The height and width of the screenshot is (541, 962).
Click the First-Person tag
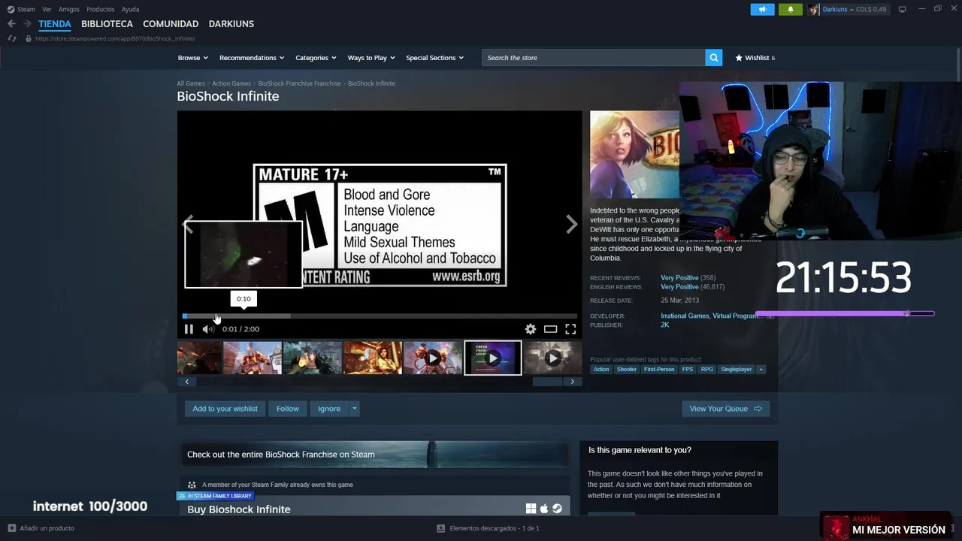coord(659,369)
